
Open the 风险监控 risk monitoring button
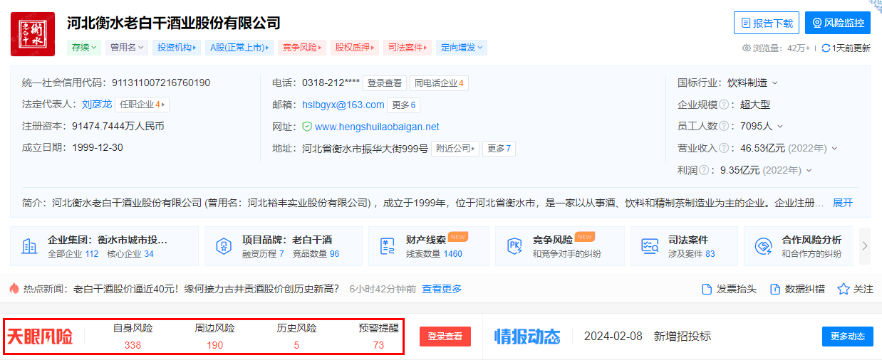click(x=838, y=23)
